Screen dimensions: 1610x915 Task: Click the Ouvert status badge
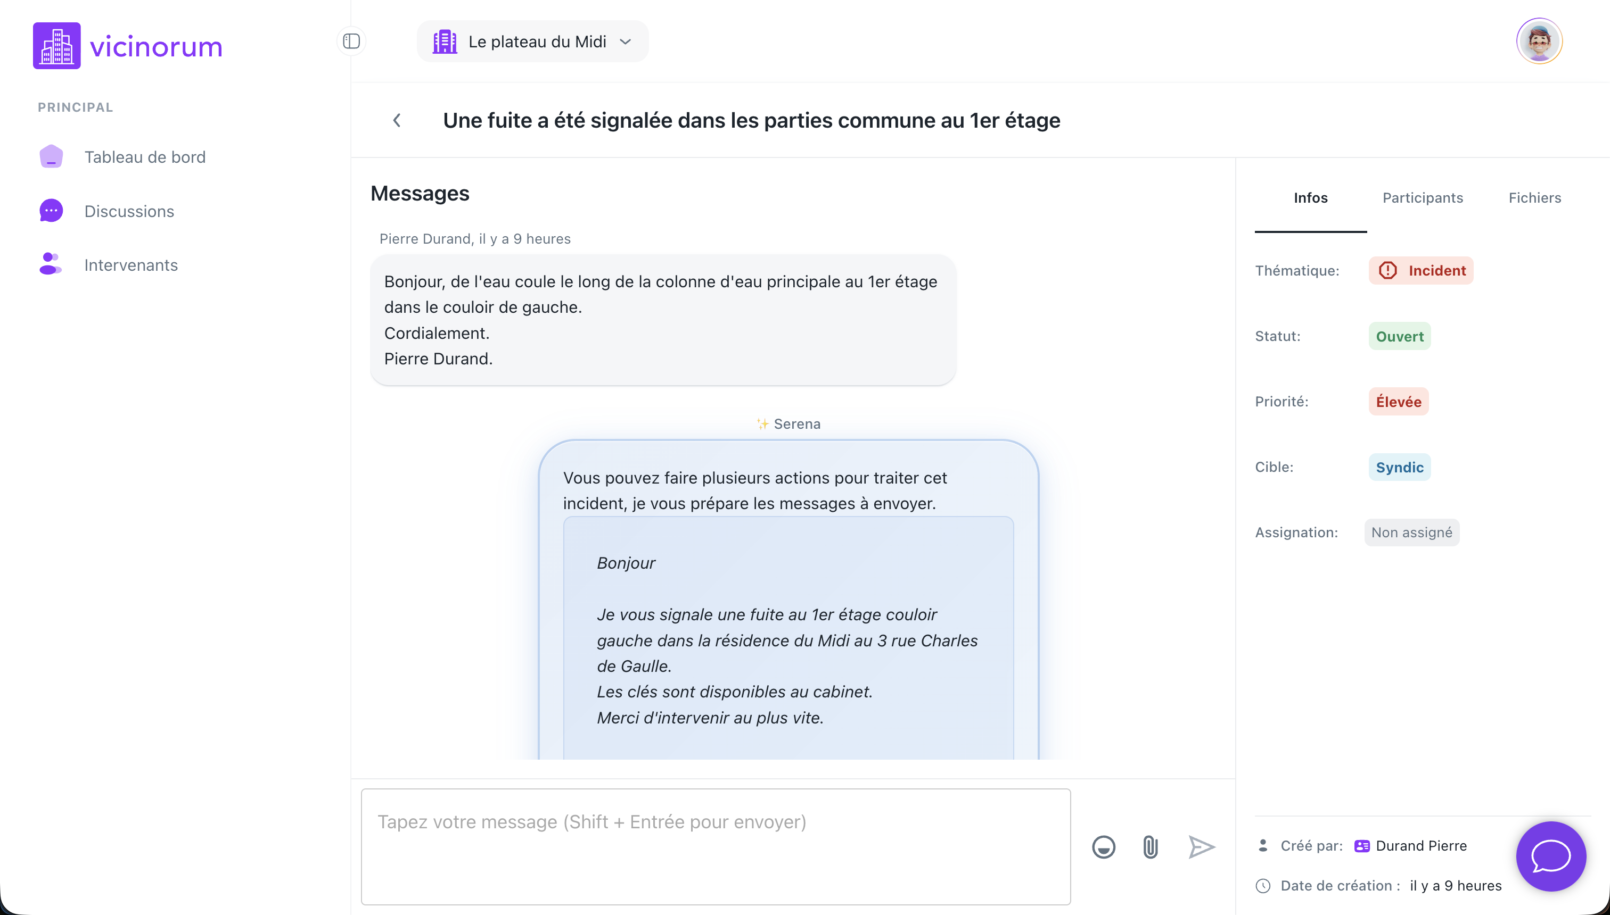point(1399,336)
